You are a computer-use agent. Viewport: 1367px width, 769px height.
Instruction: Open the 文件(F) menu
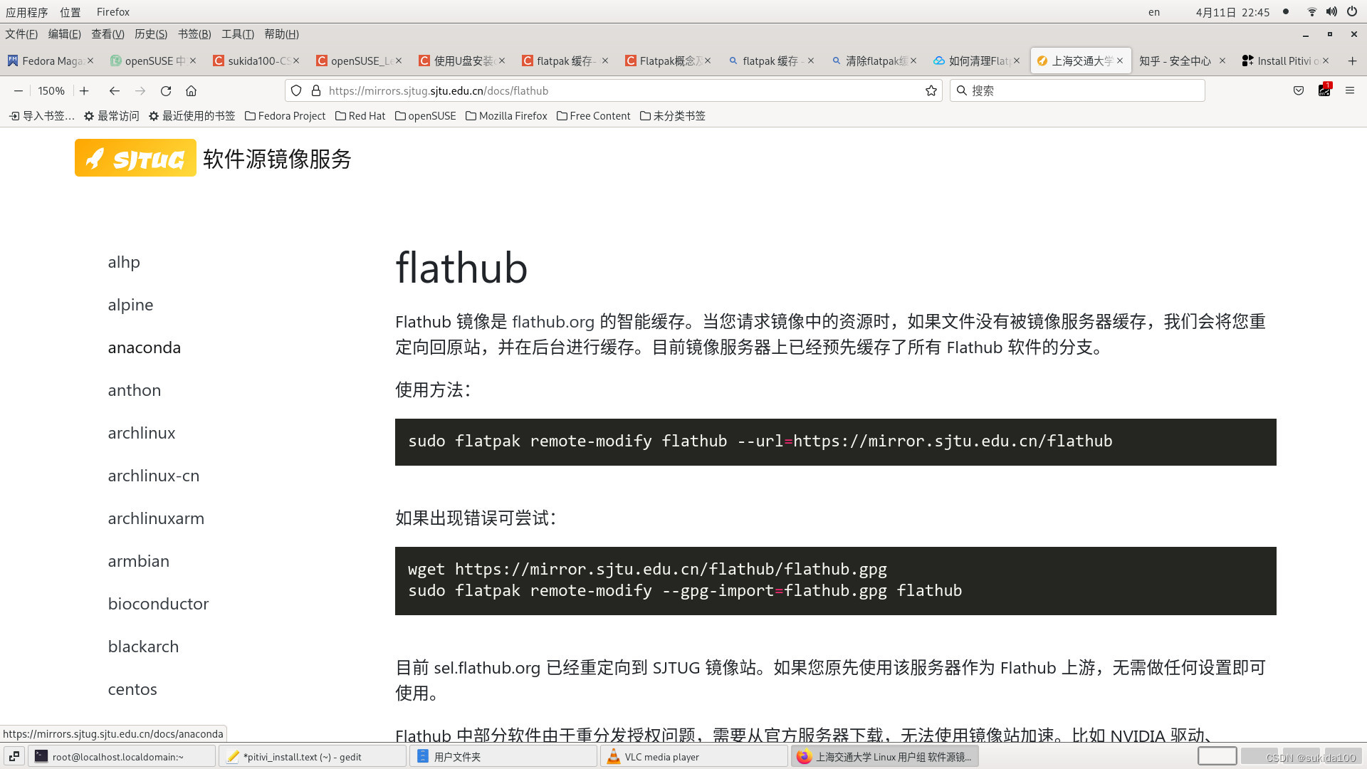[x=21, y=34]
